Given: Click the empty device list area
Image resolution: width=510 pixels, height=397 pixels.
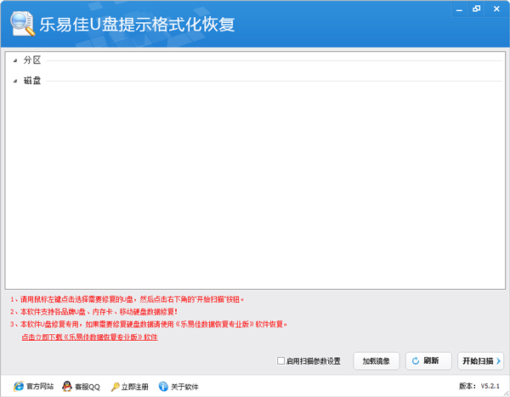Looking at the screenshot, I should [255, 187].
